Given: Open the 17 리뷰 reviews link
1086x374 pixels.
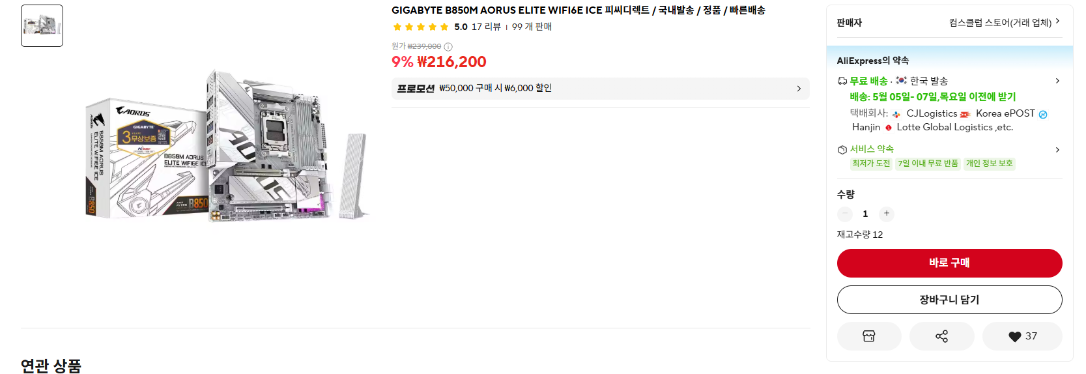Looking at the screenshot, I should (x=486, y=27).
